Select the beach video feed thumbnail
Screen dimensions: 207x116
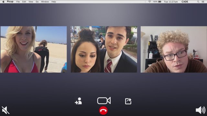34,49
